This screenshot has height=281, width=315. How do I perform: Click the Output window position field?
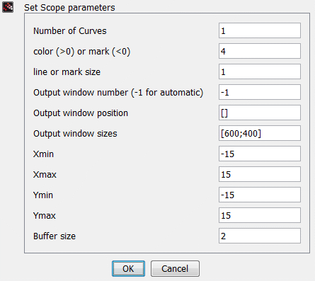[x=260, y=113]
